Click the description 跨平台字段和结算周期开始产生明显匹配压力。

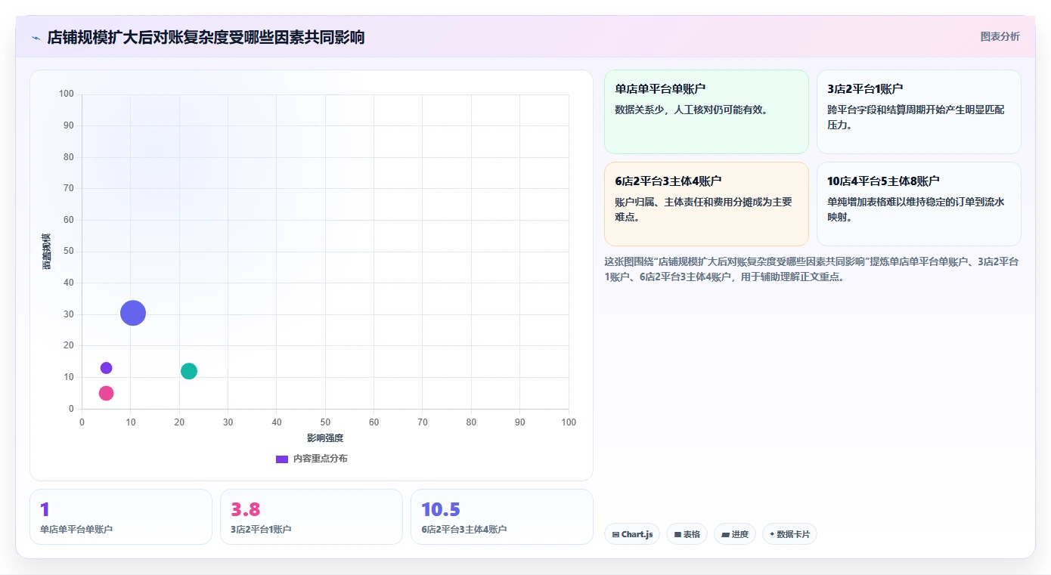(916, 117)
